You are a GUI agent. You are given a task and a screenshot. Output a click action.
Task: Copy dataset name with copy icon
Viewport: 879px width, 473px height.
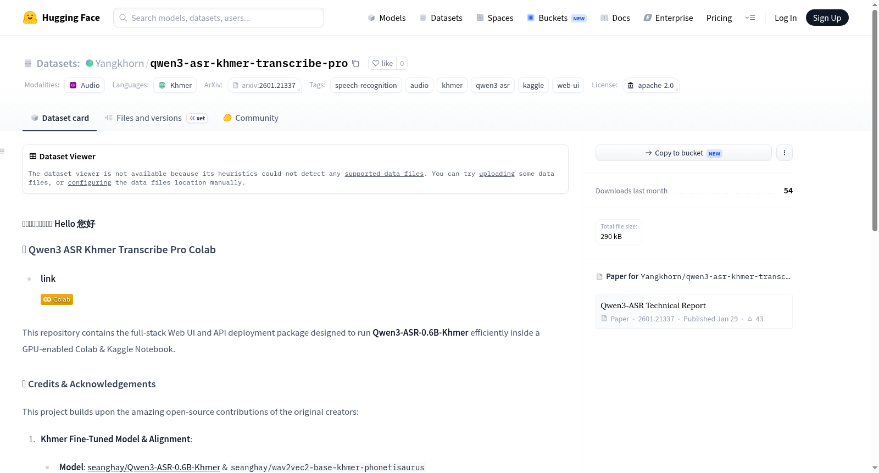(355, 63)
